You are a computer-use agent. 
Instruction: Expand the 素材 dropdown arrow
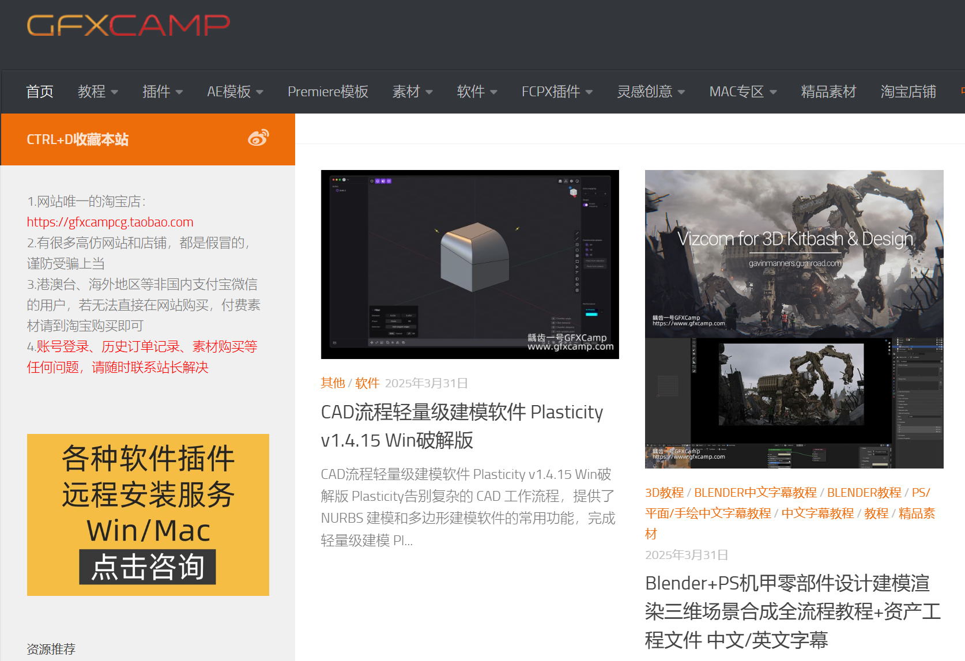coord(429,92)
